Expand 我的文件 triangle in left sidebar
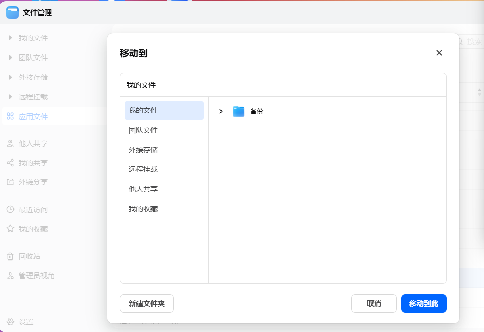This screenshot has width=484, height=332. tap(10, 38)
